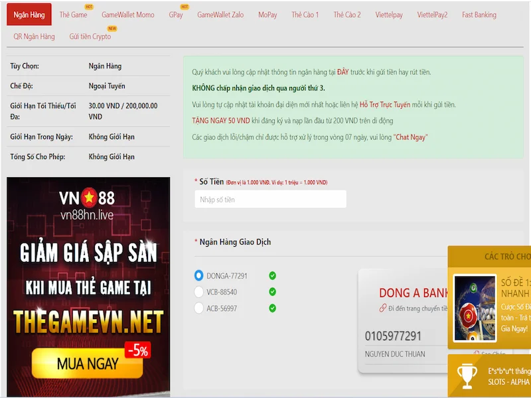The width and height of the screenshot is (531, 398).
Task: Select the VCB-88540 bank radio button
Action: pyautogui.click(x=198, y=290)
